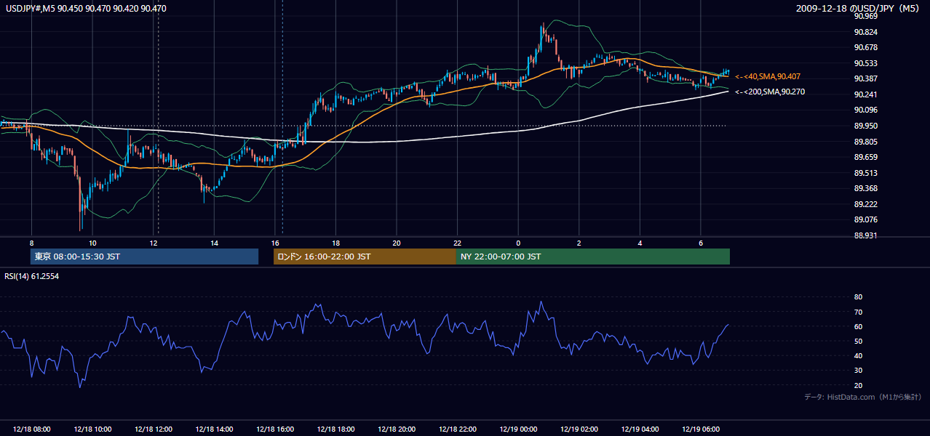Click the '2009-12-18 のUSD/JPY（M5）' chart title
This screenshot has width=930, height=436.
click(x=859, y=9)
